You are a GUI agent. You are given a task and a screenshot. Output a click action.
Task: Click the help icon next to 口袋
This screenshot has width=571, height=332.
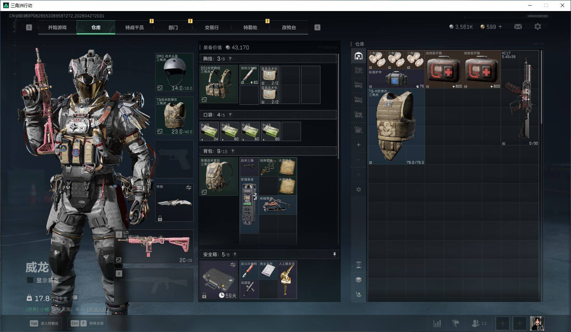230,115
